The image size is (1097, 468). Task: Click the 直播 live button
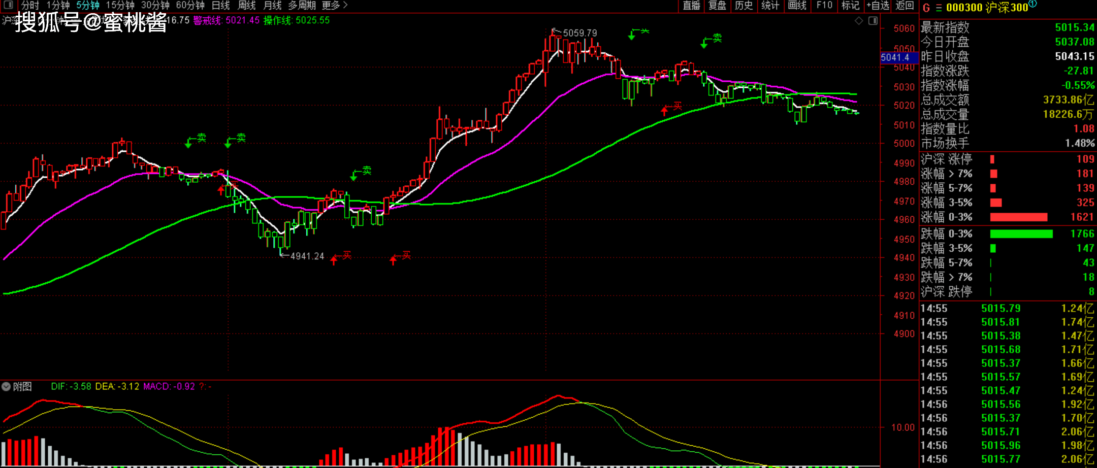click(x=691, y=5)
